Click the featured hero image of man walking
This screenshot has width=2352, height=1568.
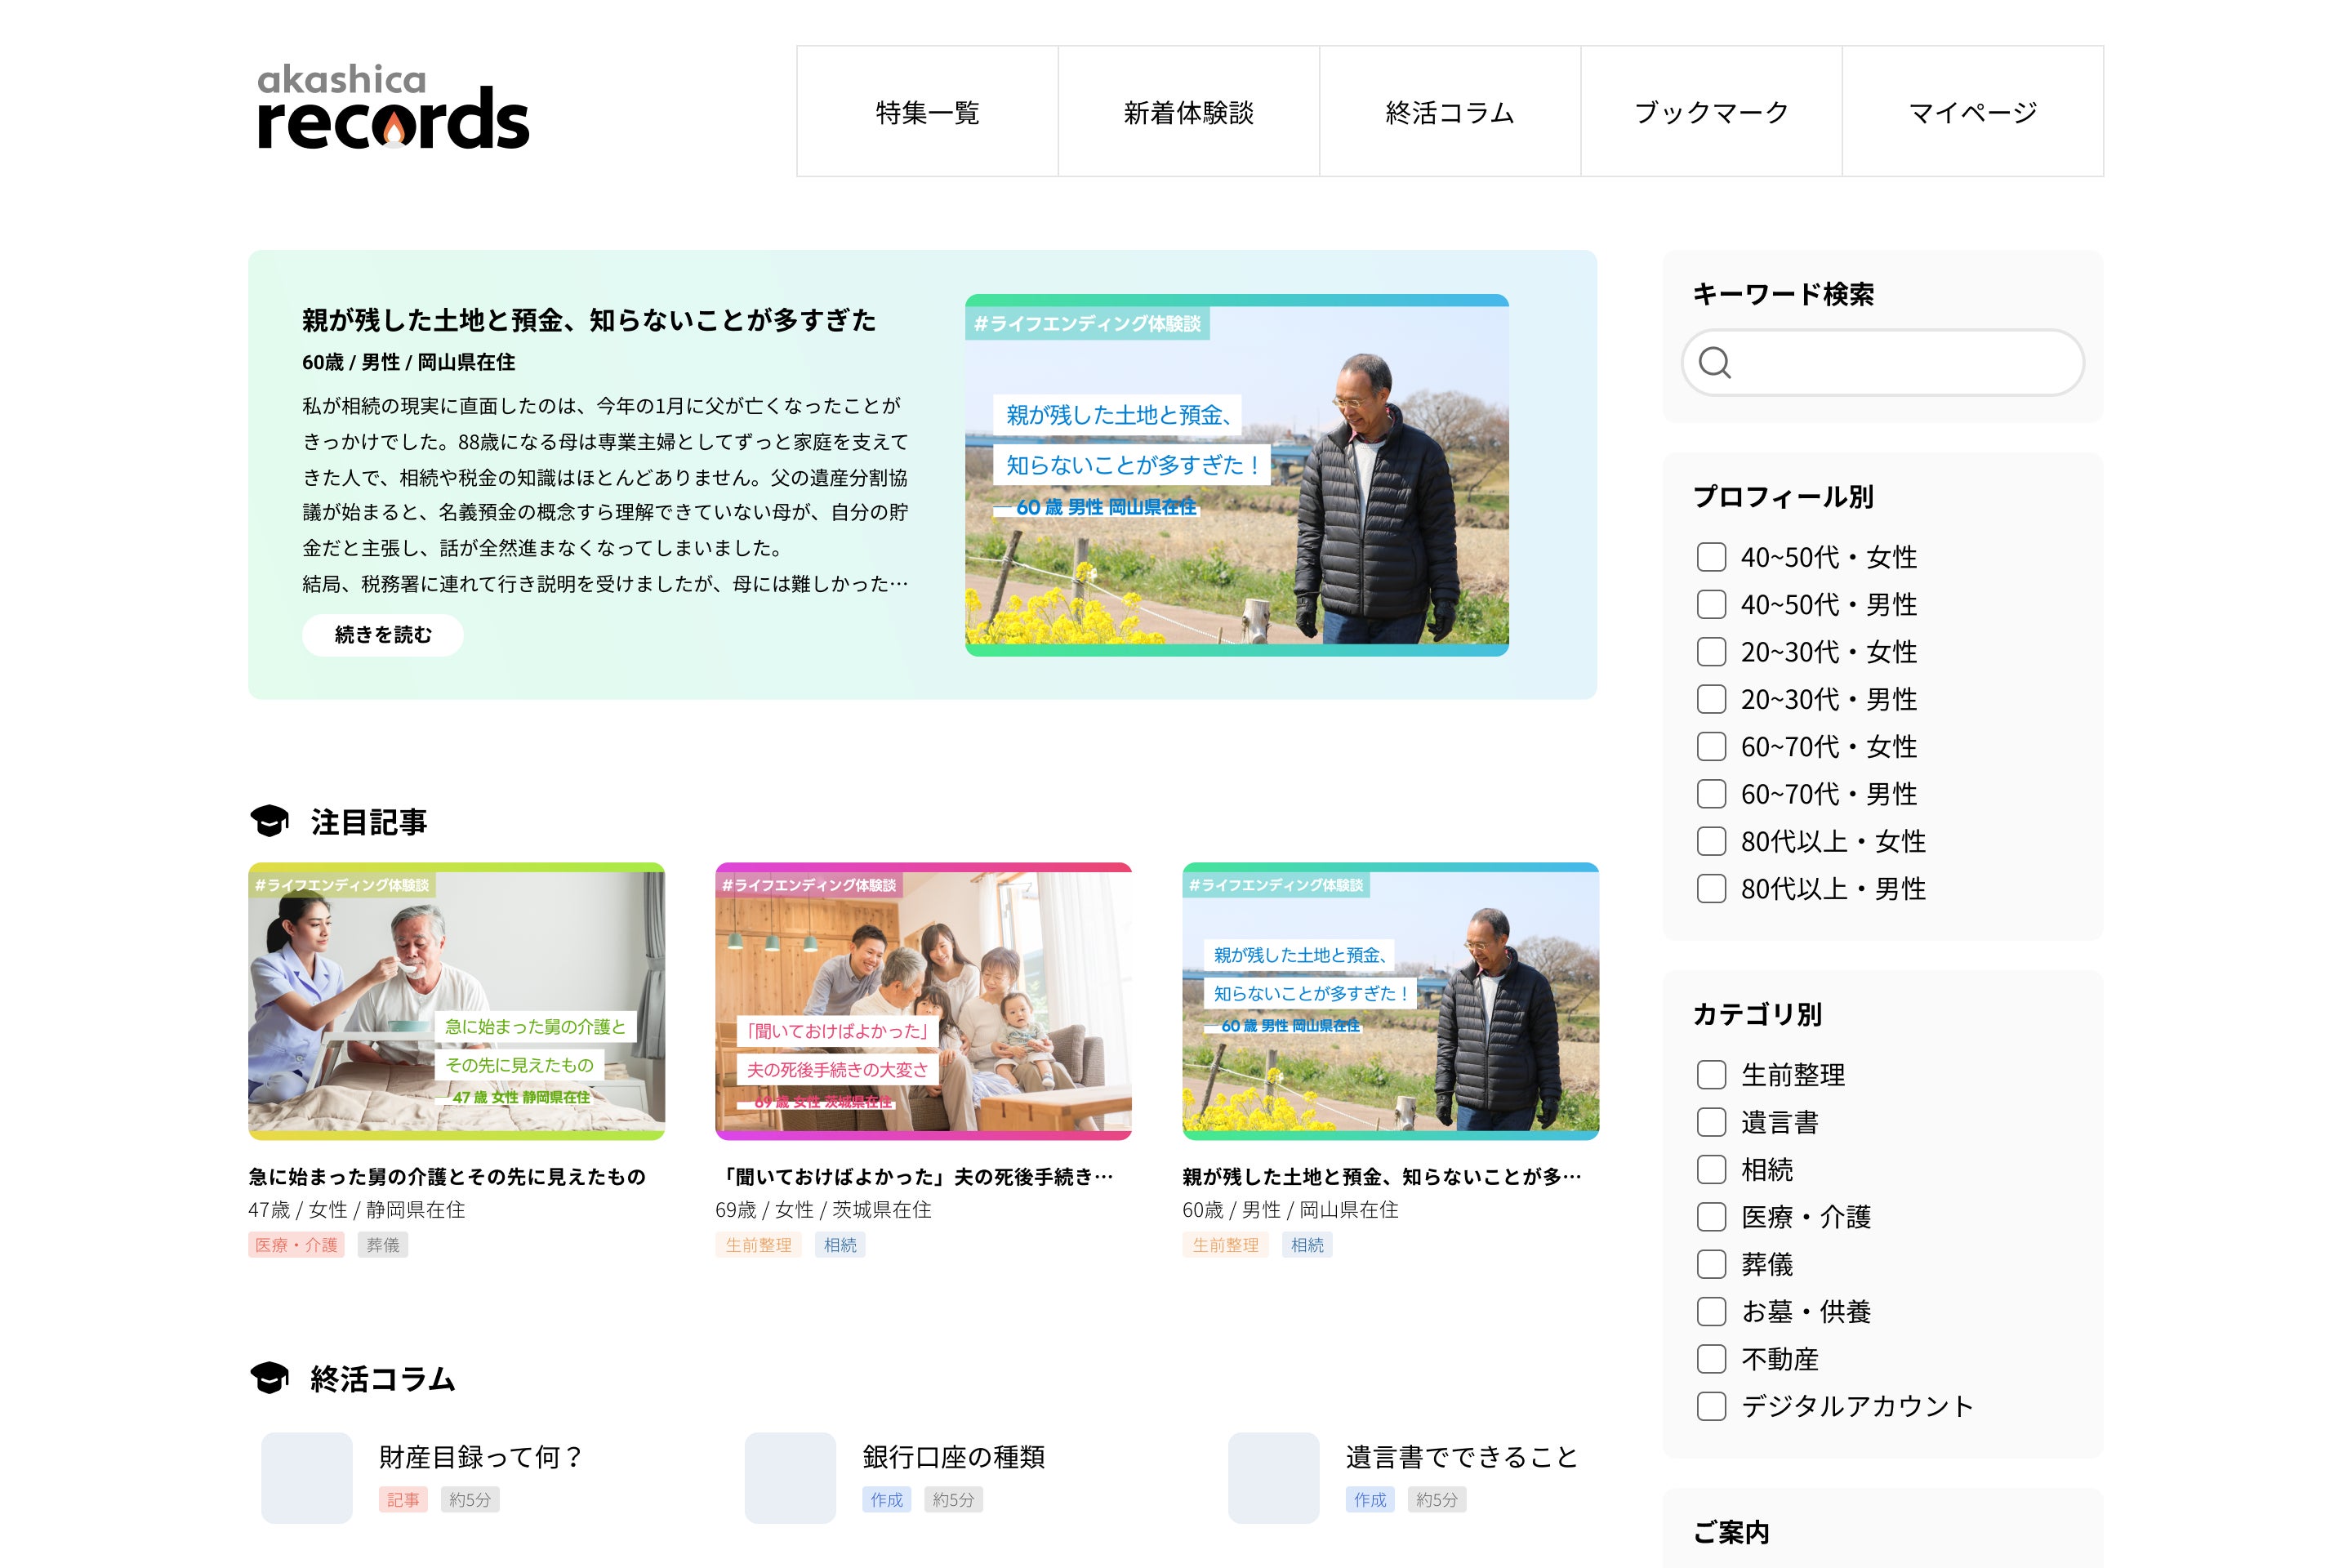1236,475
